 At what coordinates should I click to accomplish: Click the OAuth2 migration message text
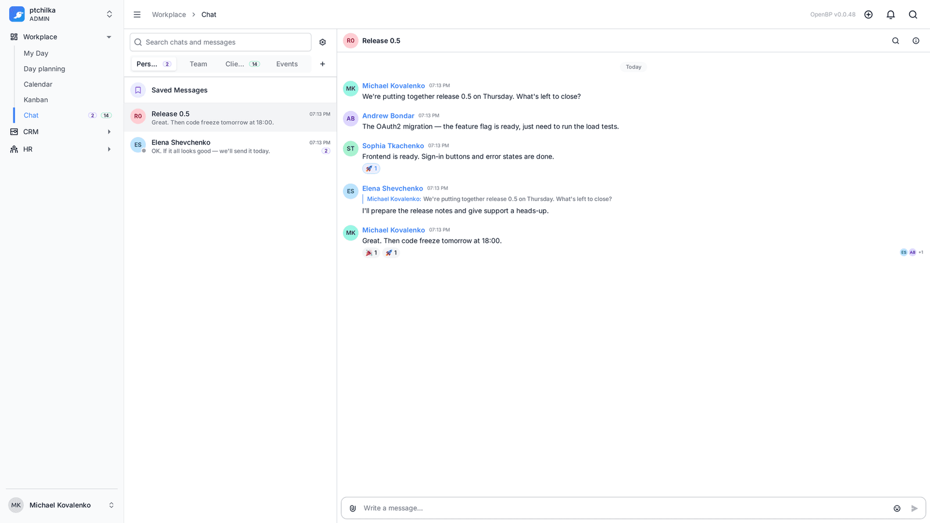(491, 127)
